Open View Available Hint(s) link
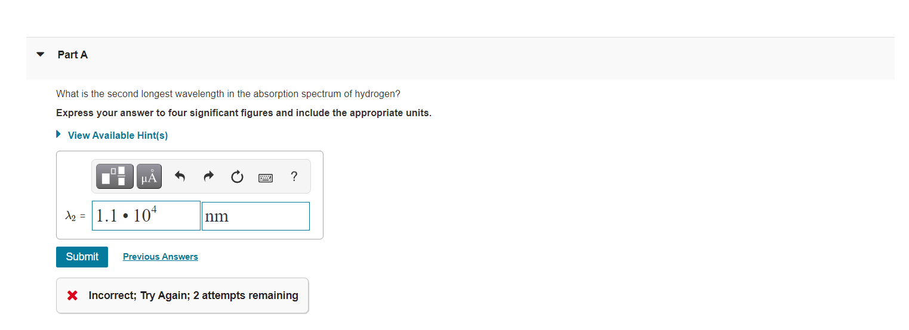This screenshot has width=909, height=330. click(118, 135)
